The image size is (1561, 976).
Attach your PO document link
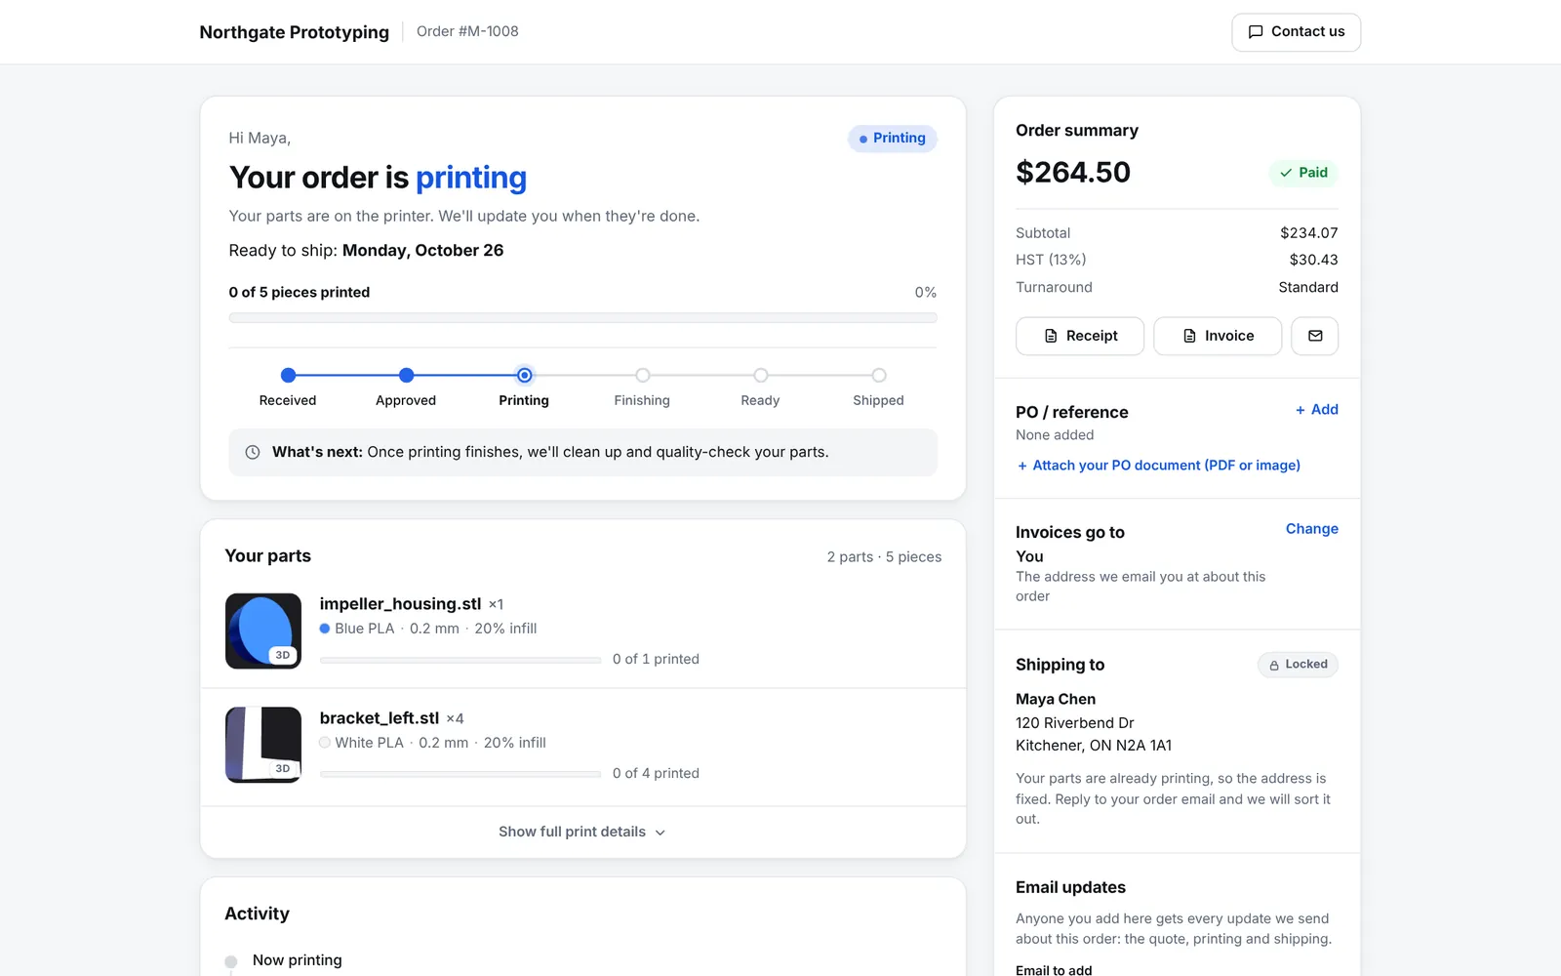pos(1158,466)
